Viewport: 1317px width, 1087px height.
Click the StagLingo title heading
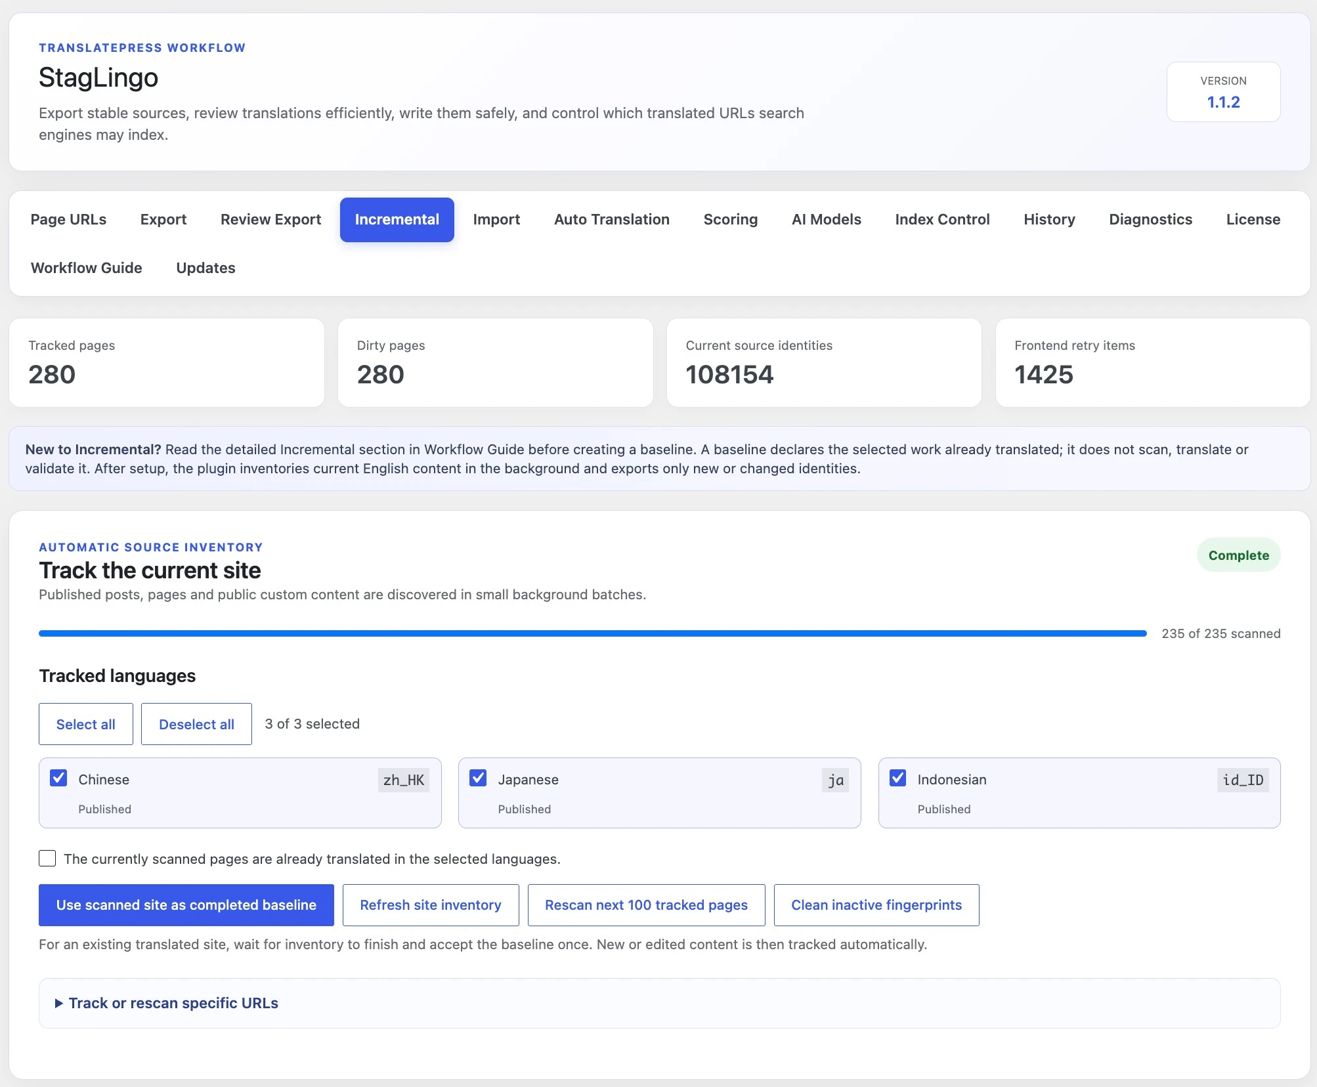[98, 77]
